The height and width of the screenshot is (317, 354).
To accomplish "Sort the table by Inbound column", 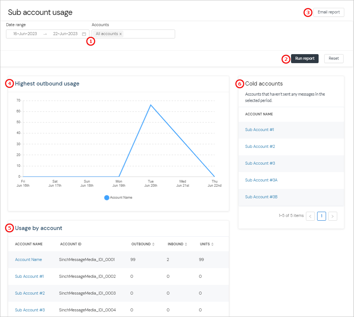I will tap(177, 244).
